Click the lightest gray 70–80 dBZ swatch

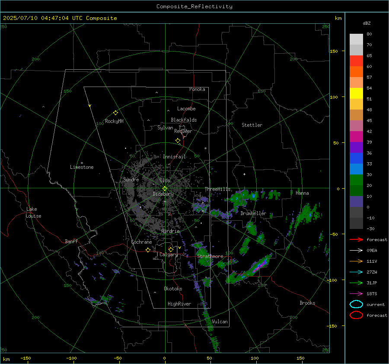[356, 39]
